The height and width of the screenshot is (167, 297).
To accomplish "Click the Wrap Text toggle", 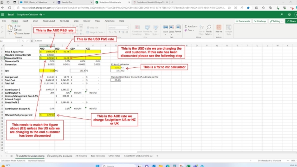I will pyautogui.click(x=92, y=28).
